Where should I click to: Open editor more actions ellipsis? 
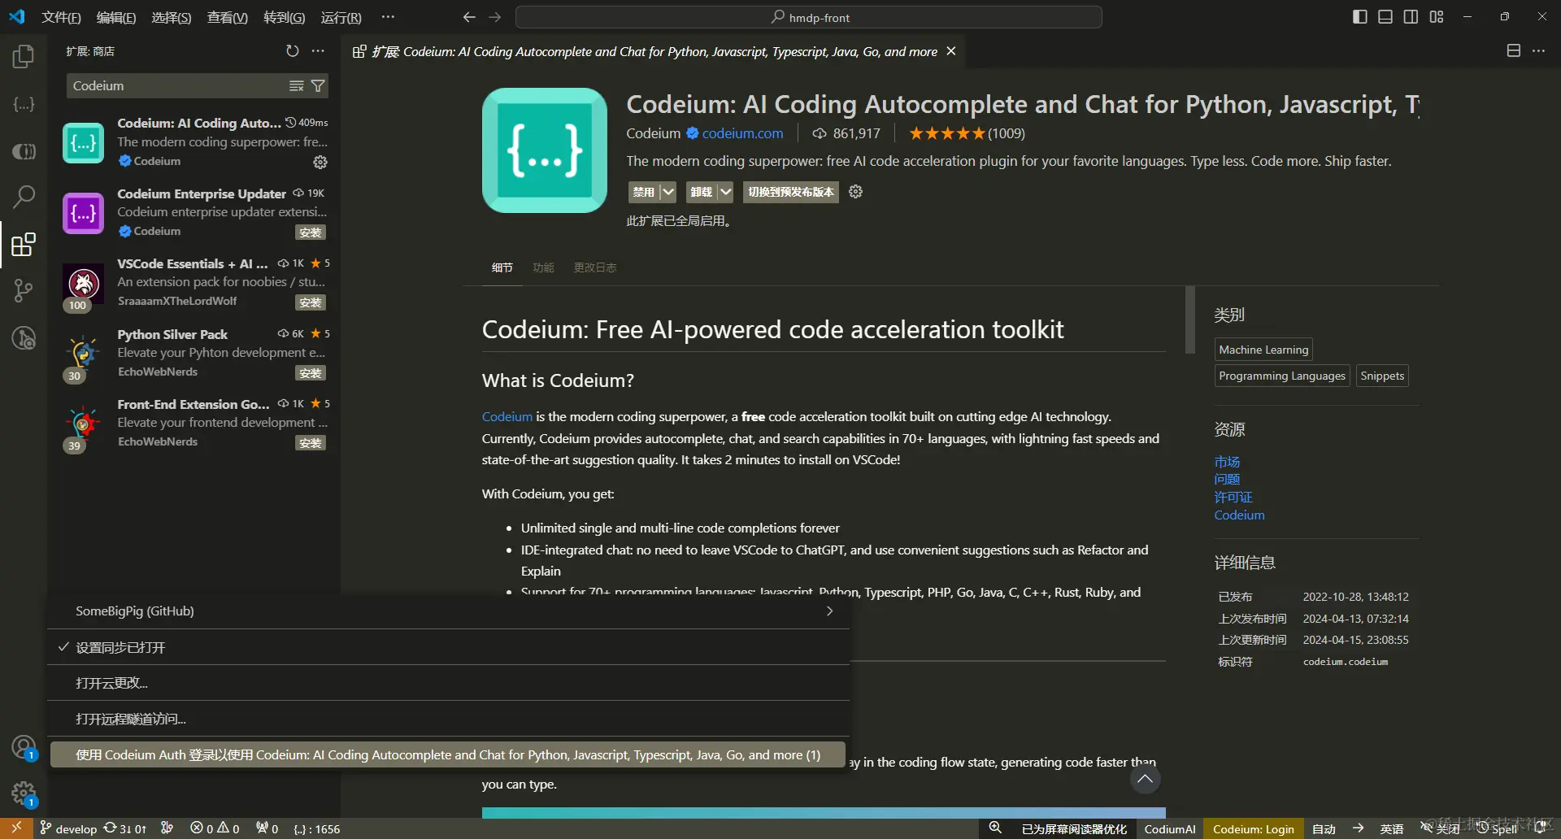1538,51
